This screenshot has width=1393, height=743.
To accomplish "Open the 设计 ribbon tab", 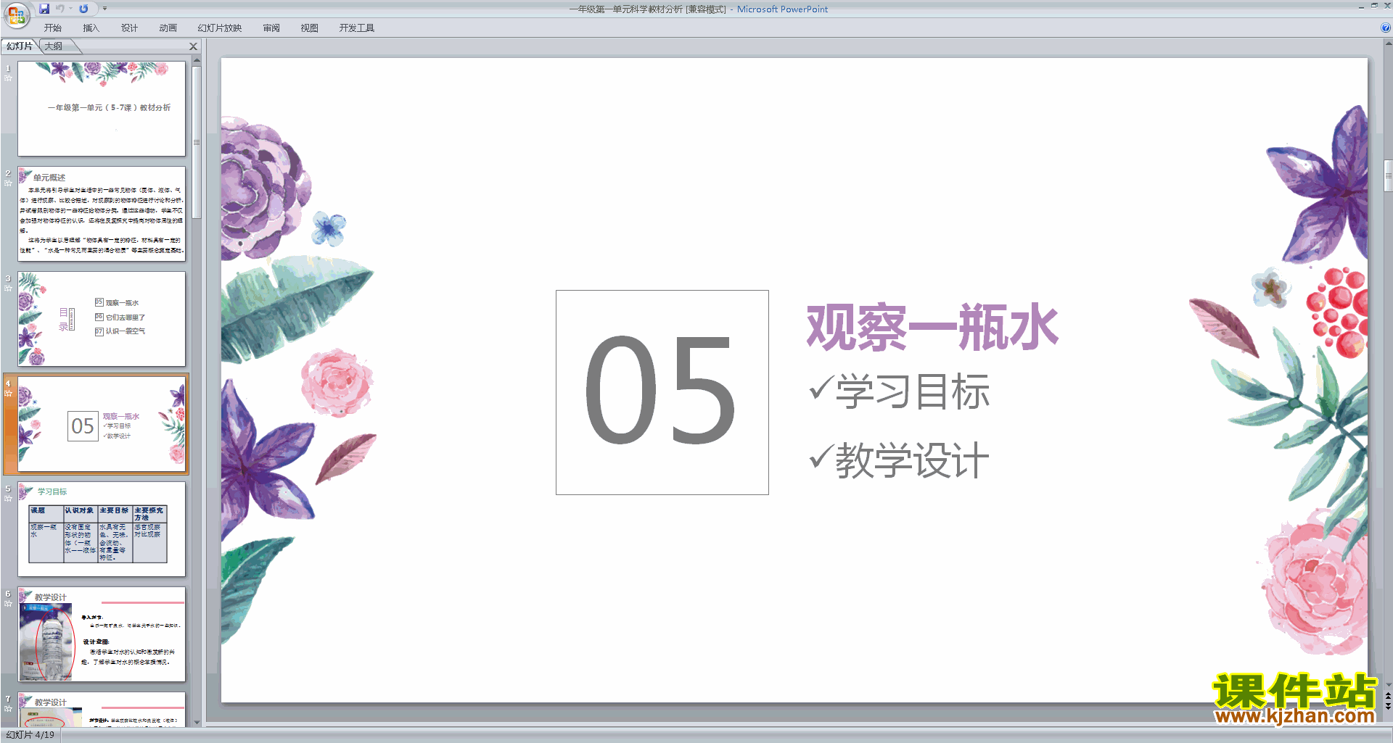I will pos(129,28).
